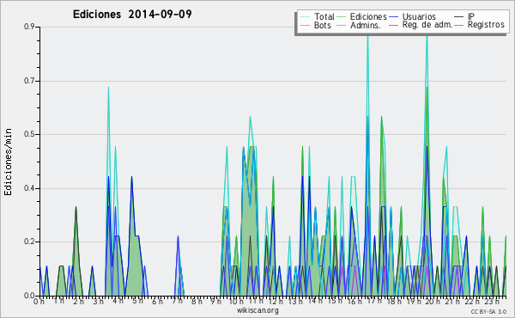The height and width of the screenshot is (318, 515).
Task: Select the Ediciones entry in the legend
Action: tap(368, 16)
